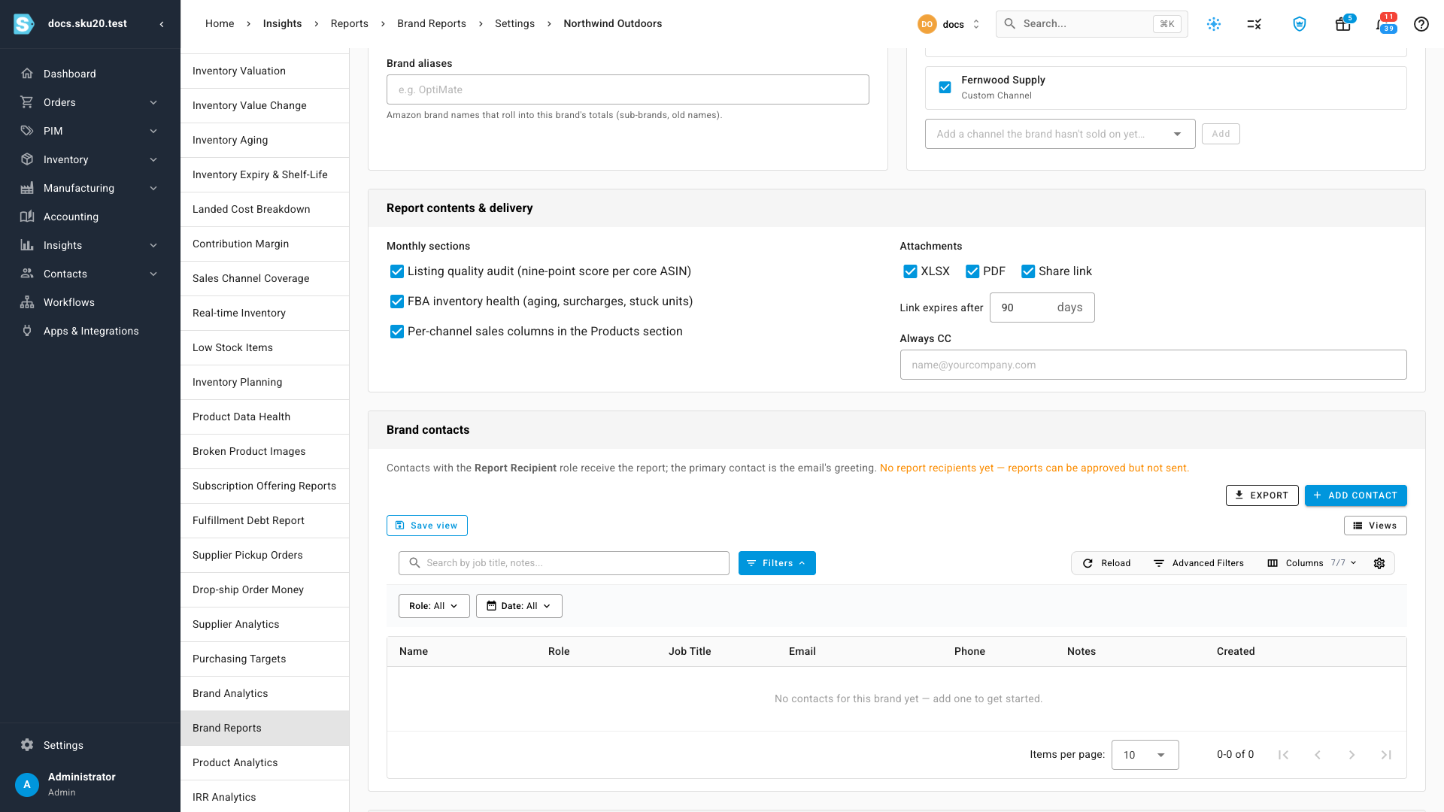The image size is (1444, 812).
Task: Uncheck Listing quality audit checkbox
Action: coord(397,271)
